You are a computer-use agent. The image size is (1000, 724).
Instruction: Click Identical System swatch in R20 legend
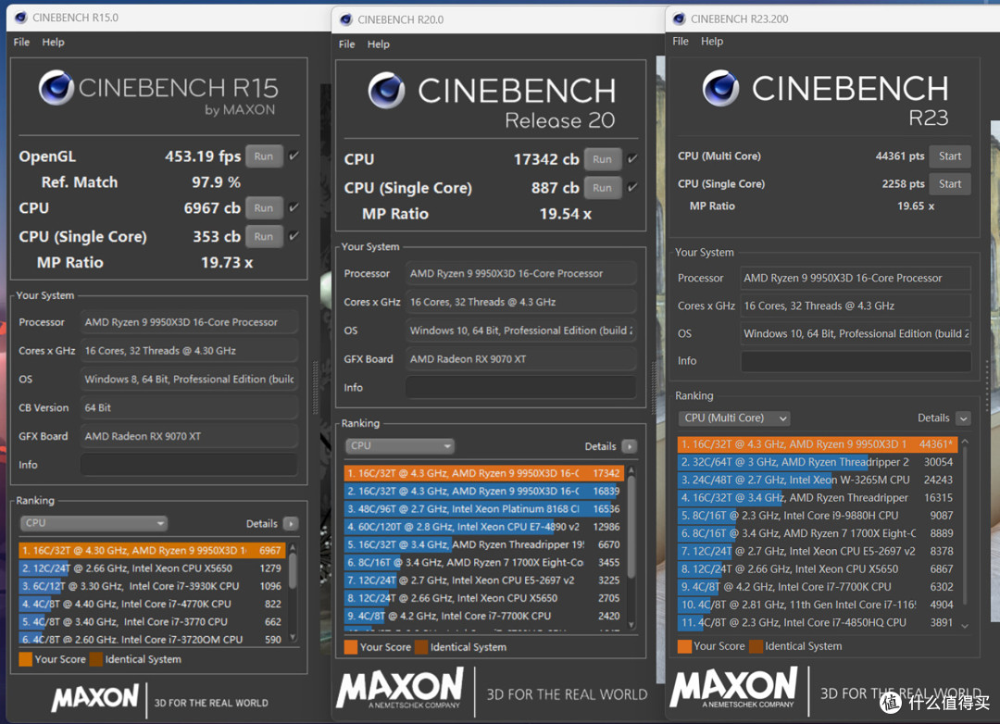tap(421, 647)
